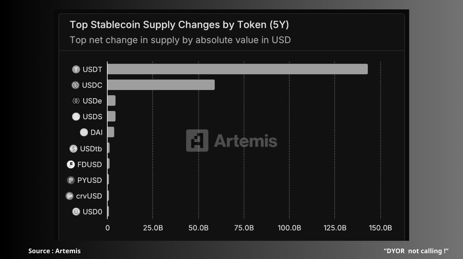The width and height of the screenshot is (463, 259).
Task: Click the chart title text
Action: tap(179, 25)
